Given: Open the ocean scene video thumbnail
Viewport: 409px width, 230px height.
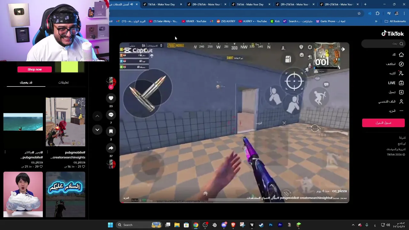Looking at the screenshot, I should 23,122.
